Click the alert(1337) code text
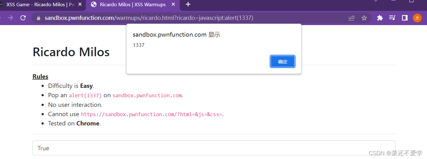Image resolution: width=427 pixels, height=159 pixels. coord(85,95)
